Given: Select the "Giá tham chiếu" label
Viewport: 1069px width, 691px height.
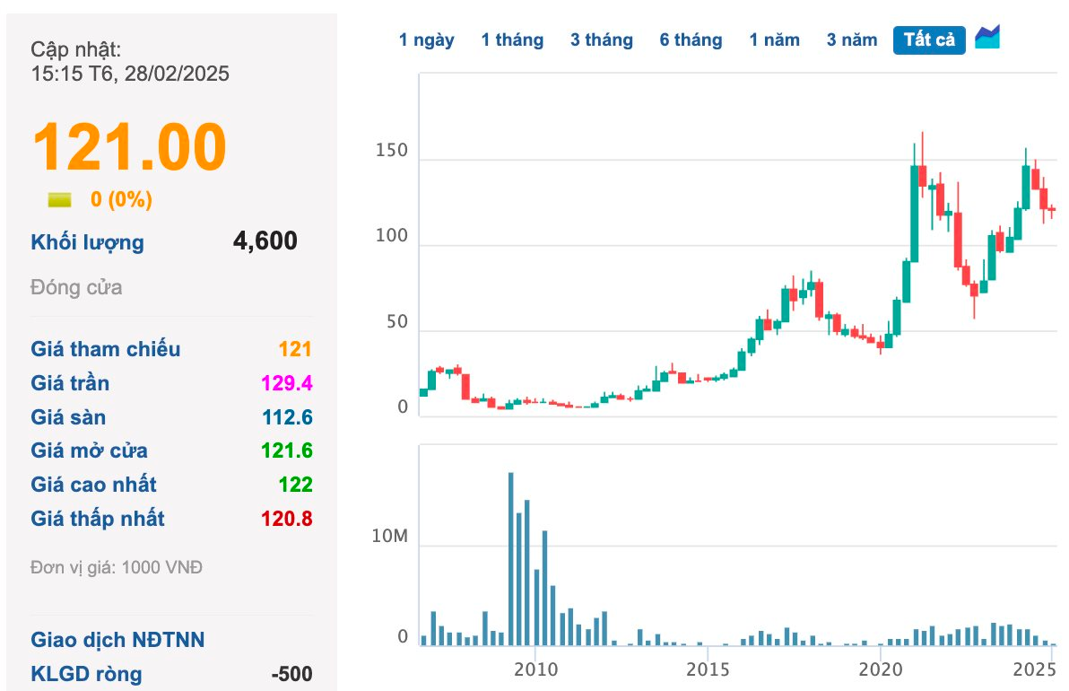Looking at the screenshot, I should 106,349.
